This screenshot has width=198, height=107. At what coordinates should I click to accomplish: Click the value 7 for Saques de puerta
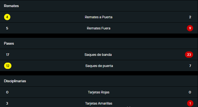[x=190, y=66]
